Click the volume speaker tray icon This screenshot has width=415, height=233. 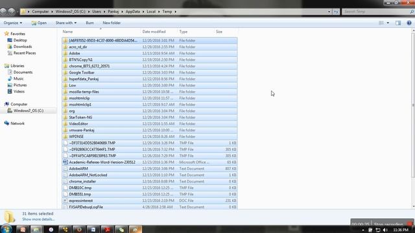pos(385,230)
